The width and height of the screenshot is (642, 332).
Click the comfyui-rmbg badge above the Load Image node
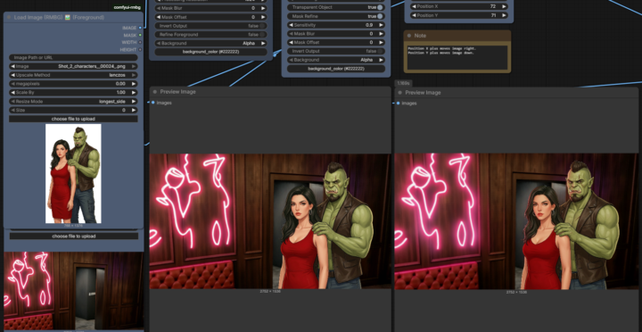pyautogui.click(x=128, y=7)
